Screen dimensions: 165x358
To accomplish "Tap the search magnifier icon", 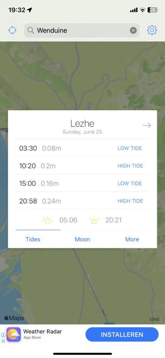I will [31, 30].
